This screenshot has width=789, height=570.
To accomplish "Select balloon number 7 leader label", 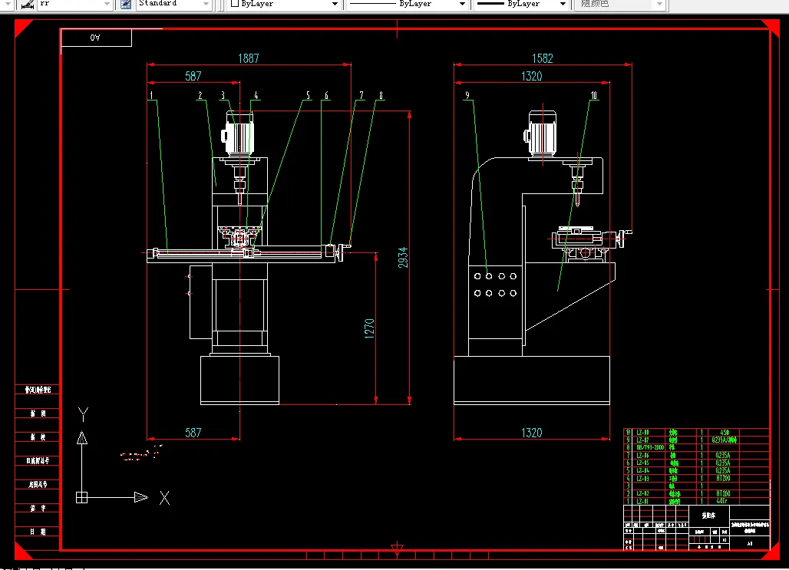I will pos(361,95).
